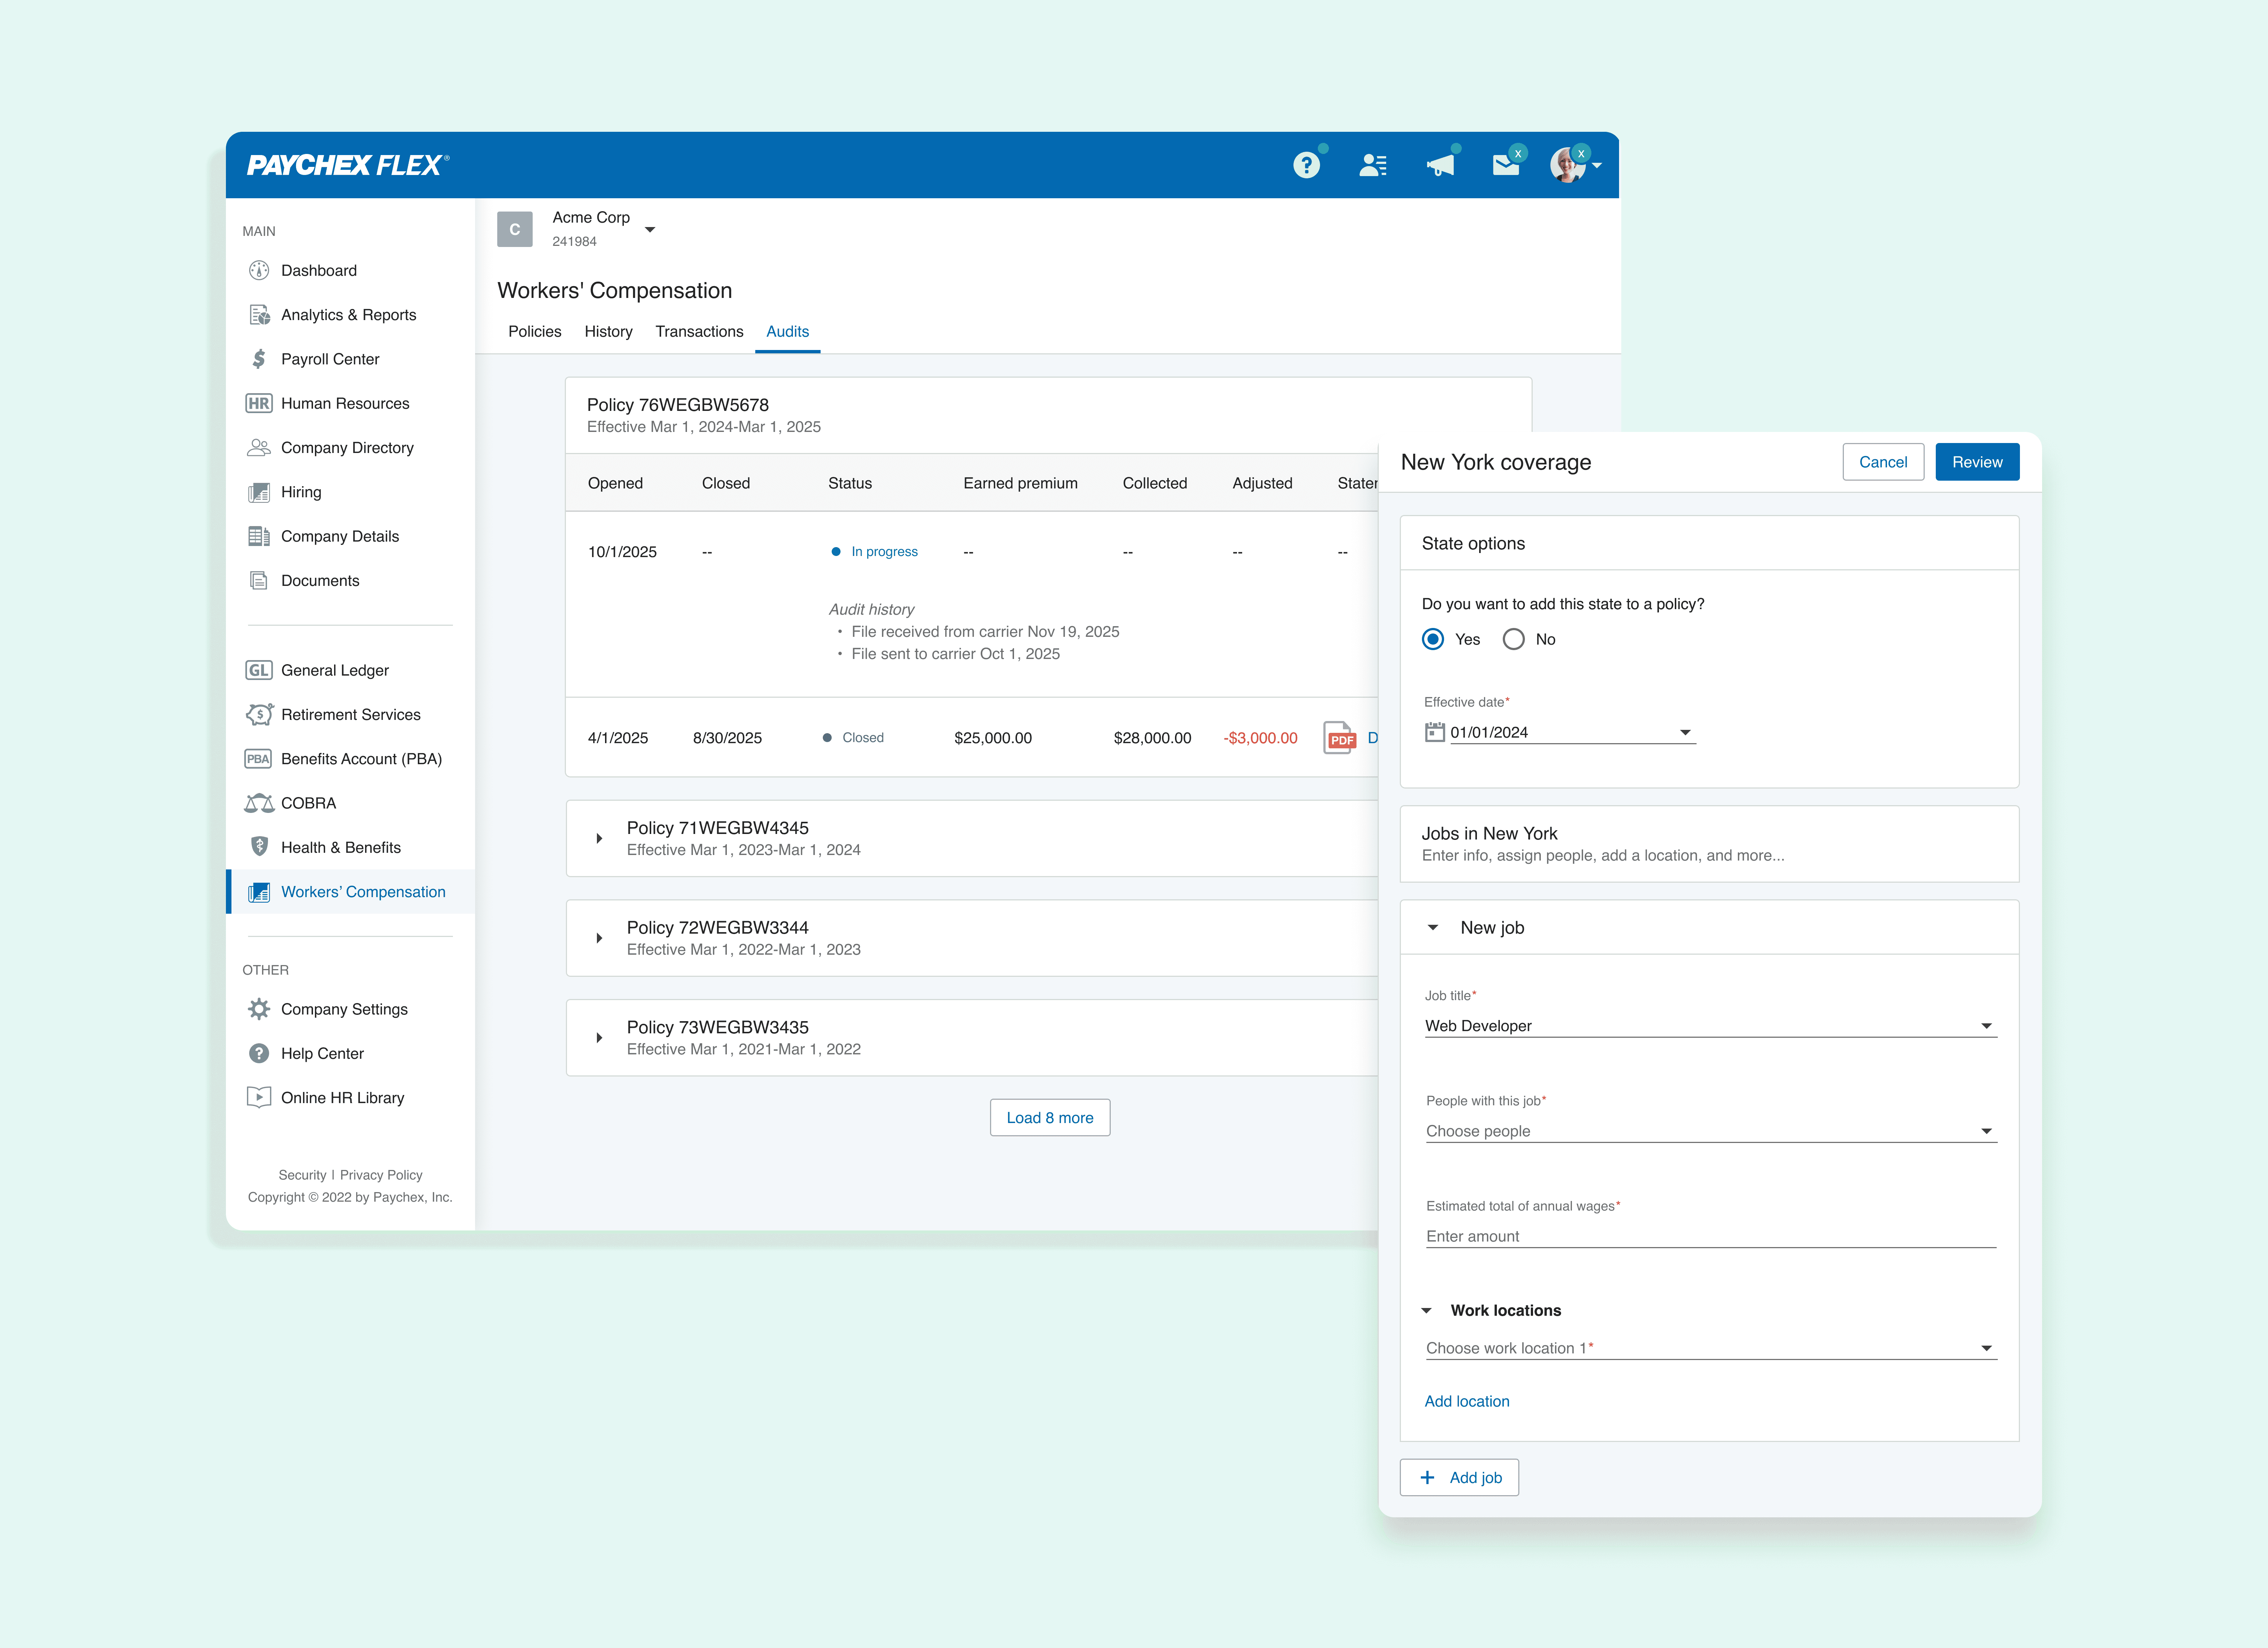This screenshot has width=2268, height=1648.
Task: Click the $28,000.00 collected amount
Action: [1153, 738]
